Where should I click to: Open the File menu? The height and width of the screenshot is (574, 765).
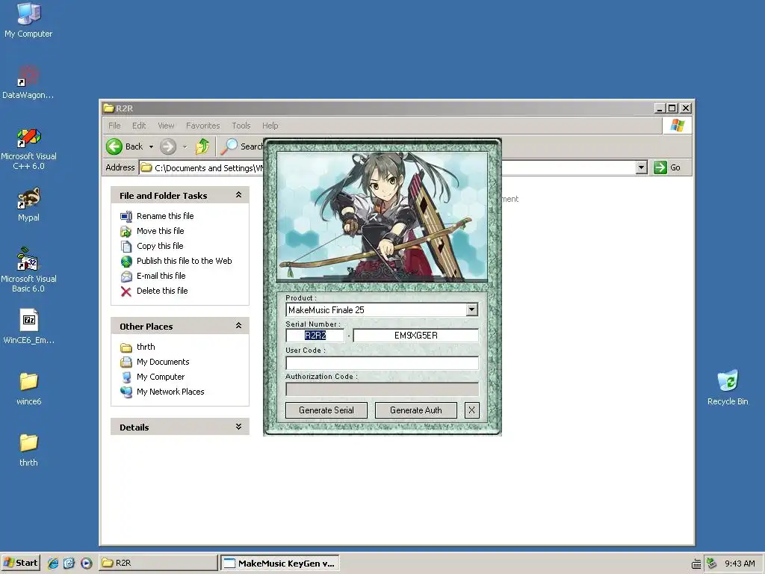(x=114, y=126)
